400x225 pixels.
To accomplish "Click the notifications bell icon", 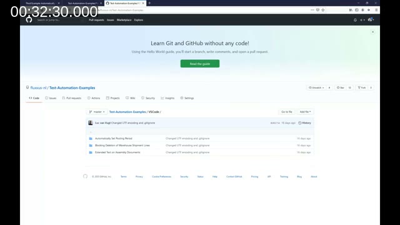I will point(355,20).
